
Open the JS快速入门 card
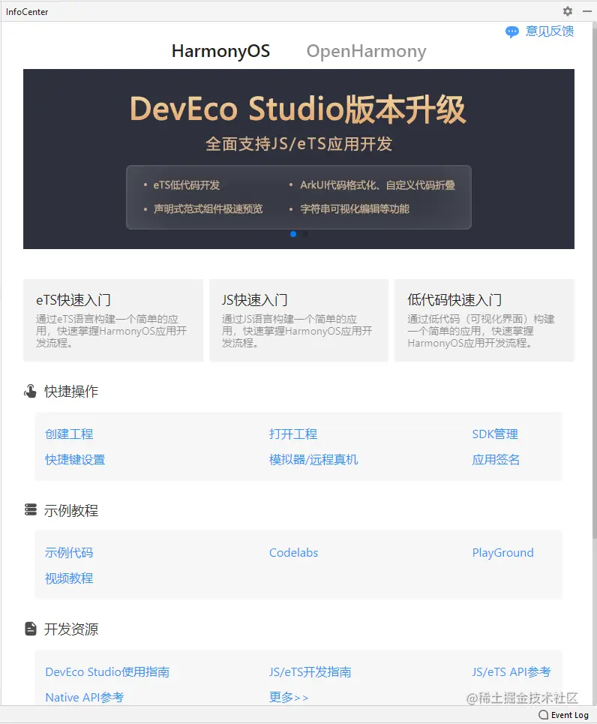(x=298, y=320)
